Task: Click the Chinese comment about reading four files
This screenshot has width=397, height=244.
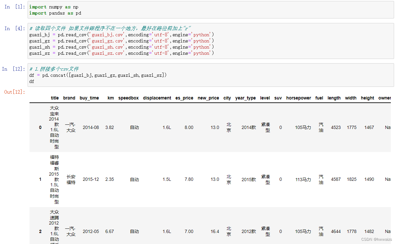Action: pyautogui.click(x=110, y=29)
